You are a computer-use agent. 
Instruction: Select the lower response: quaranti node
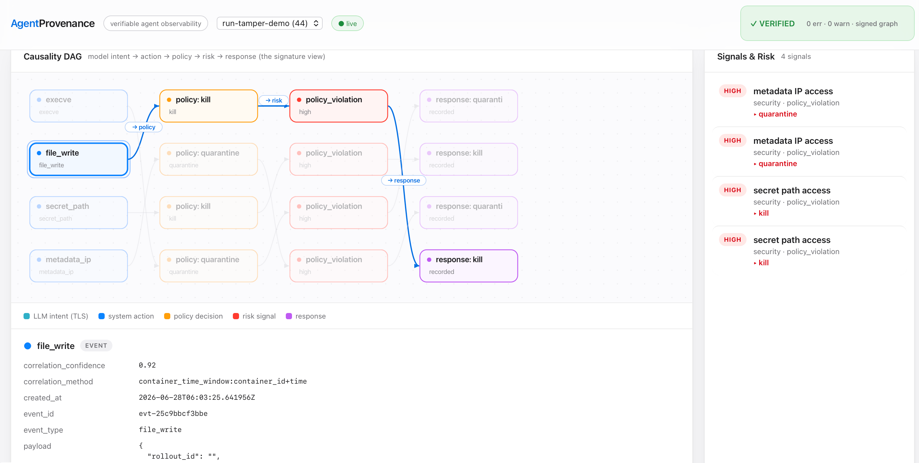tap(468, 212)
